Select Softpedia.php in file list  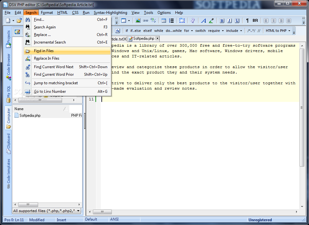(30, 115)
